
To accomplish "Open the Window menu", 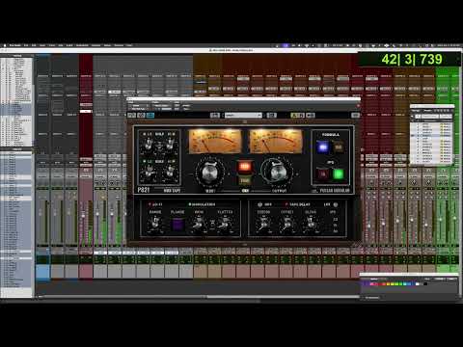I will click(119, 45).
